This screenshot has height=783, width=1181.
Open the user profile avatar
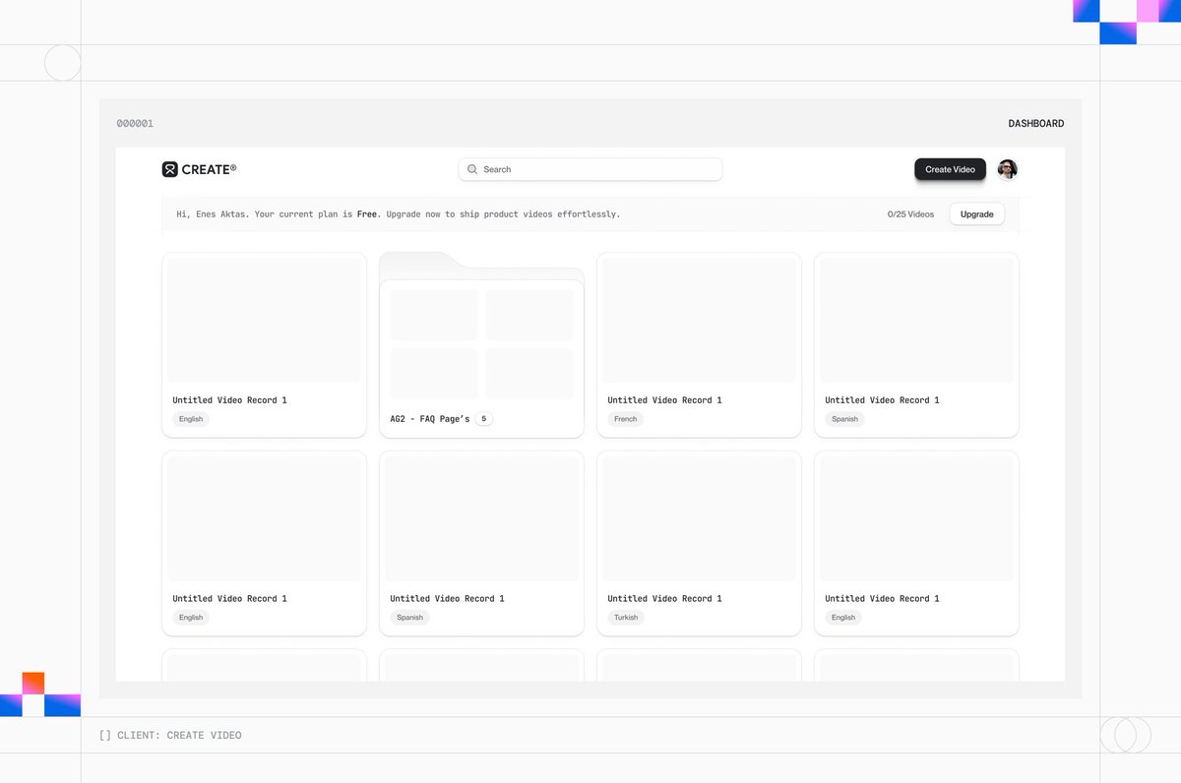click(x=1007, y=169)
